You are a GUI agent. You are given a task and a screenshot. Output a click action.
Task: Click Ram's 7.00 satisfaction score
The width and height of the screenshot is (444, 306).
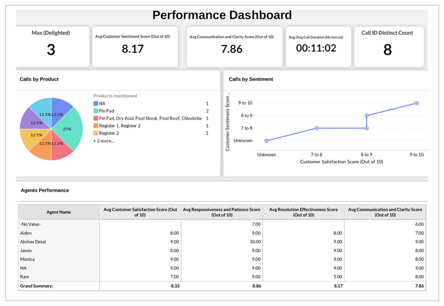tap(175, 277)
